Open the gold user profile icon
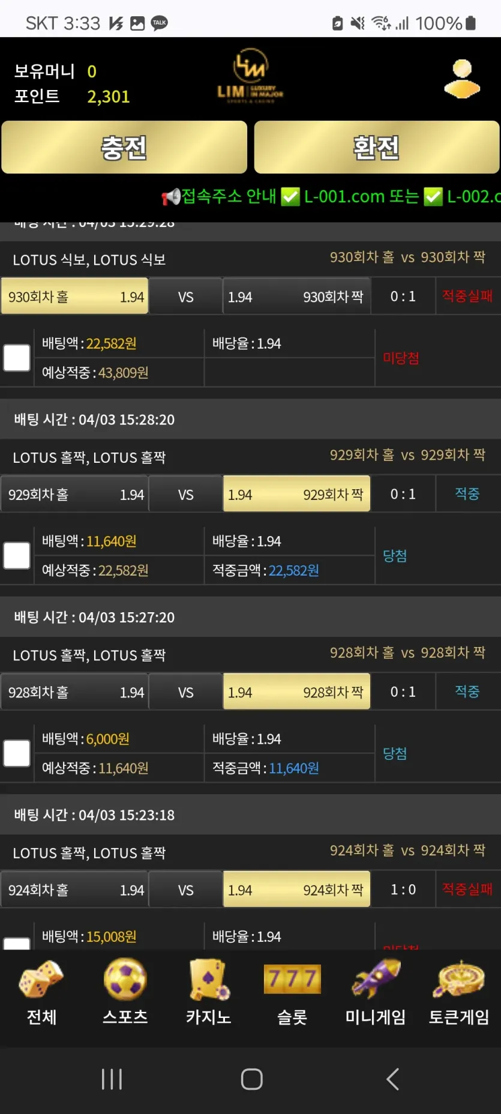This screenshot has width=501, height=1114. tap(462, 79)
